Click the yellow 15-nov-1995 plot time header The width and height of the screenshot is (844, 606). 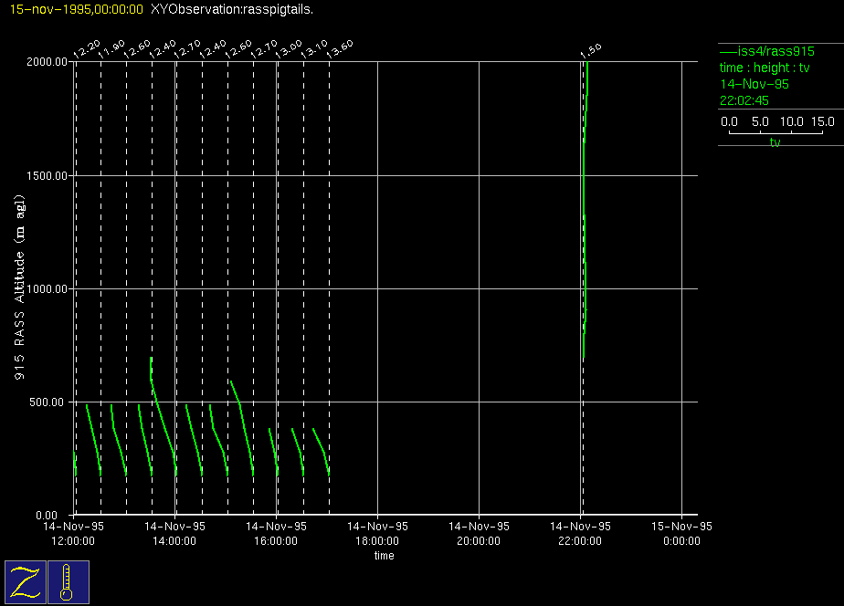click(x=76, y=9)
